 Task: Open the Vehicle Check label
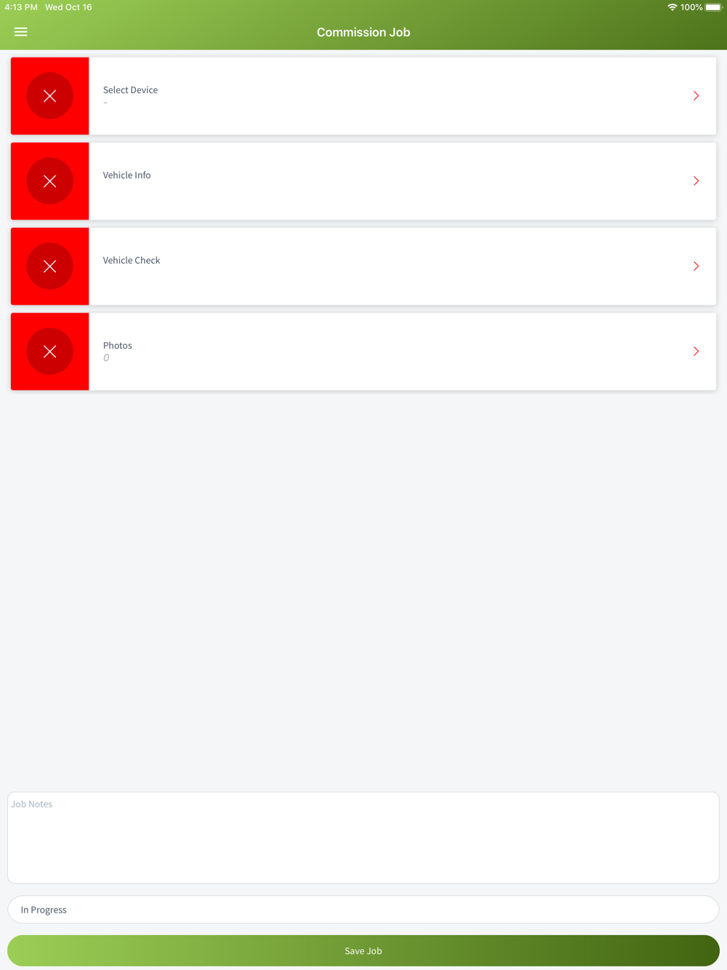point(132,260)
